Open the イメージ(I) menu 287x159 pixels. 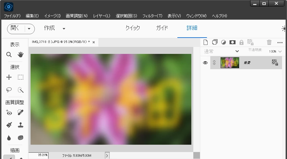tap(52, 16)
